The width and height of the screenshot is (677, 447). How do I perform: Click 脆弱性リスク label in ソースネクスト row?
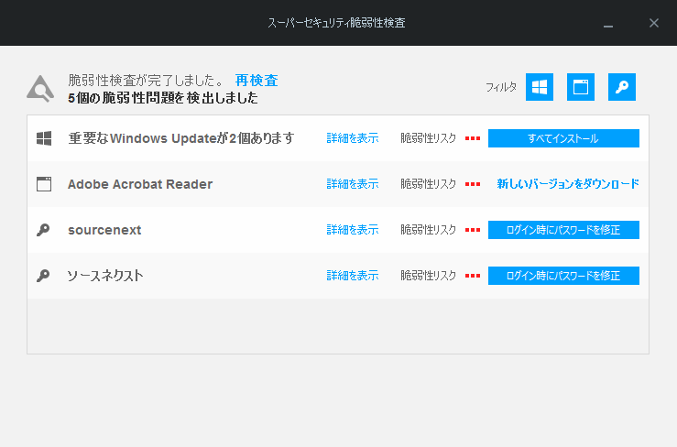tap(429, 276)
